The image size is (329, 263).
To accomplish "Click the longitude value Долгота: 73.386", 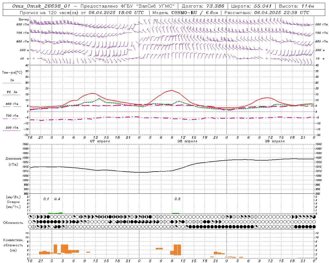I will [203, 6].
